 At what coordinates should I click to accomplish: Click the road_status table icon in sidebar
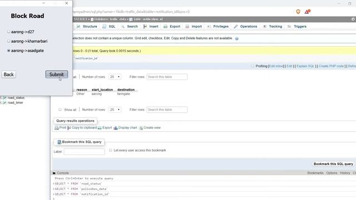coord(4,98)
